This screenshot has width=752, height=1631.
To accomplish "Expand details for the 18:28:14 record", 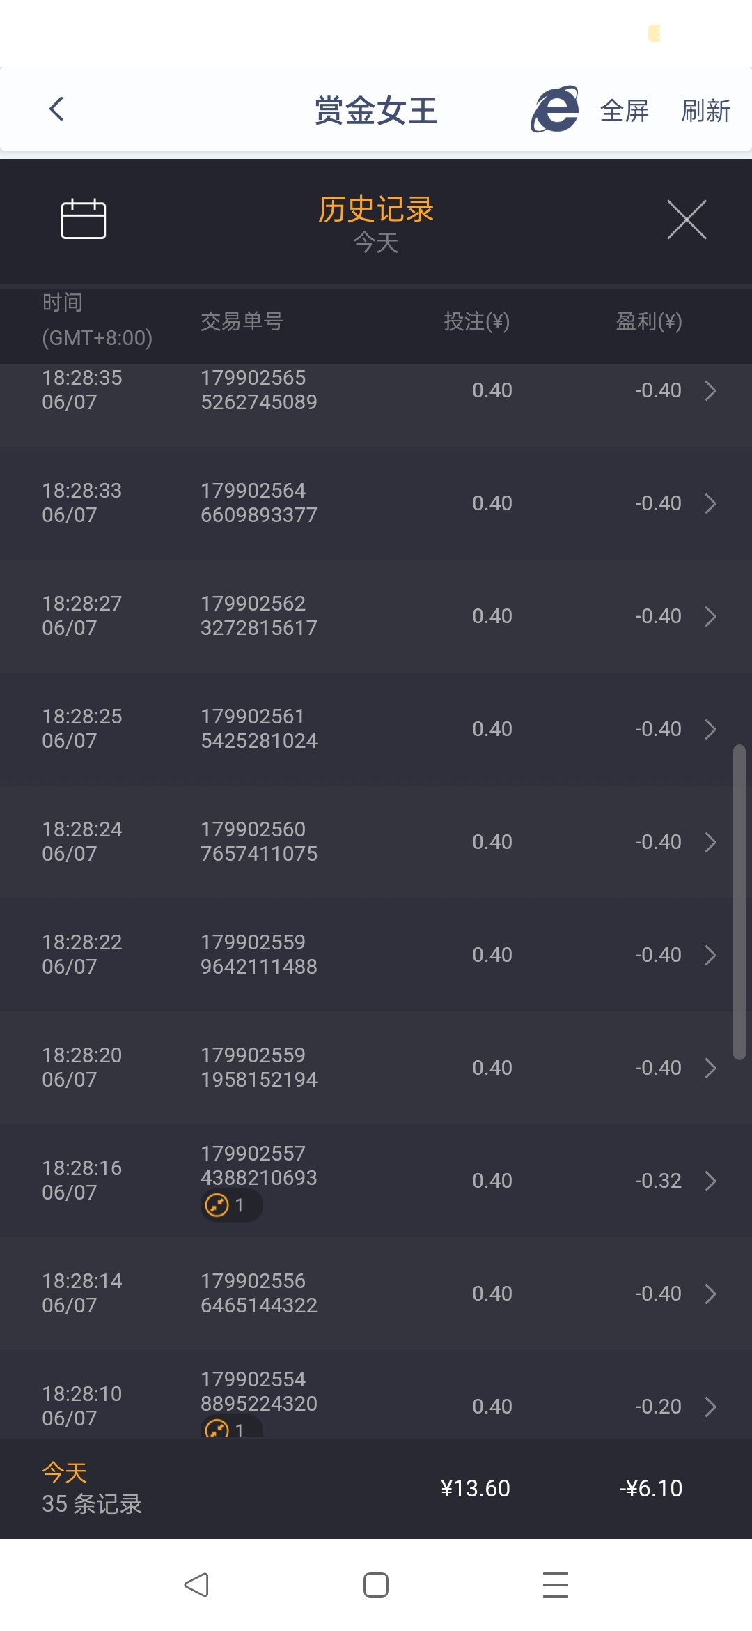I will 710,1294.
